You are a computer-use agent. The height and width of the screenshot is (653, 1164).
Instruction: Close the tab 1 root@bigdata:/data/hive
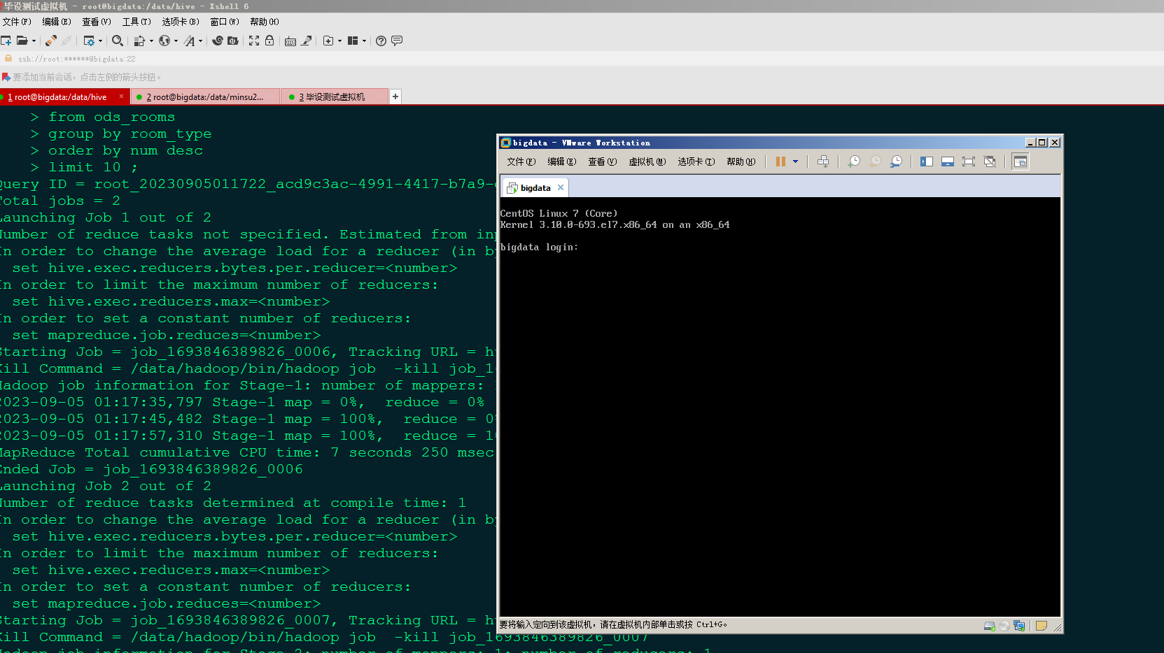(122, 96)
